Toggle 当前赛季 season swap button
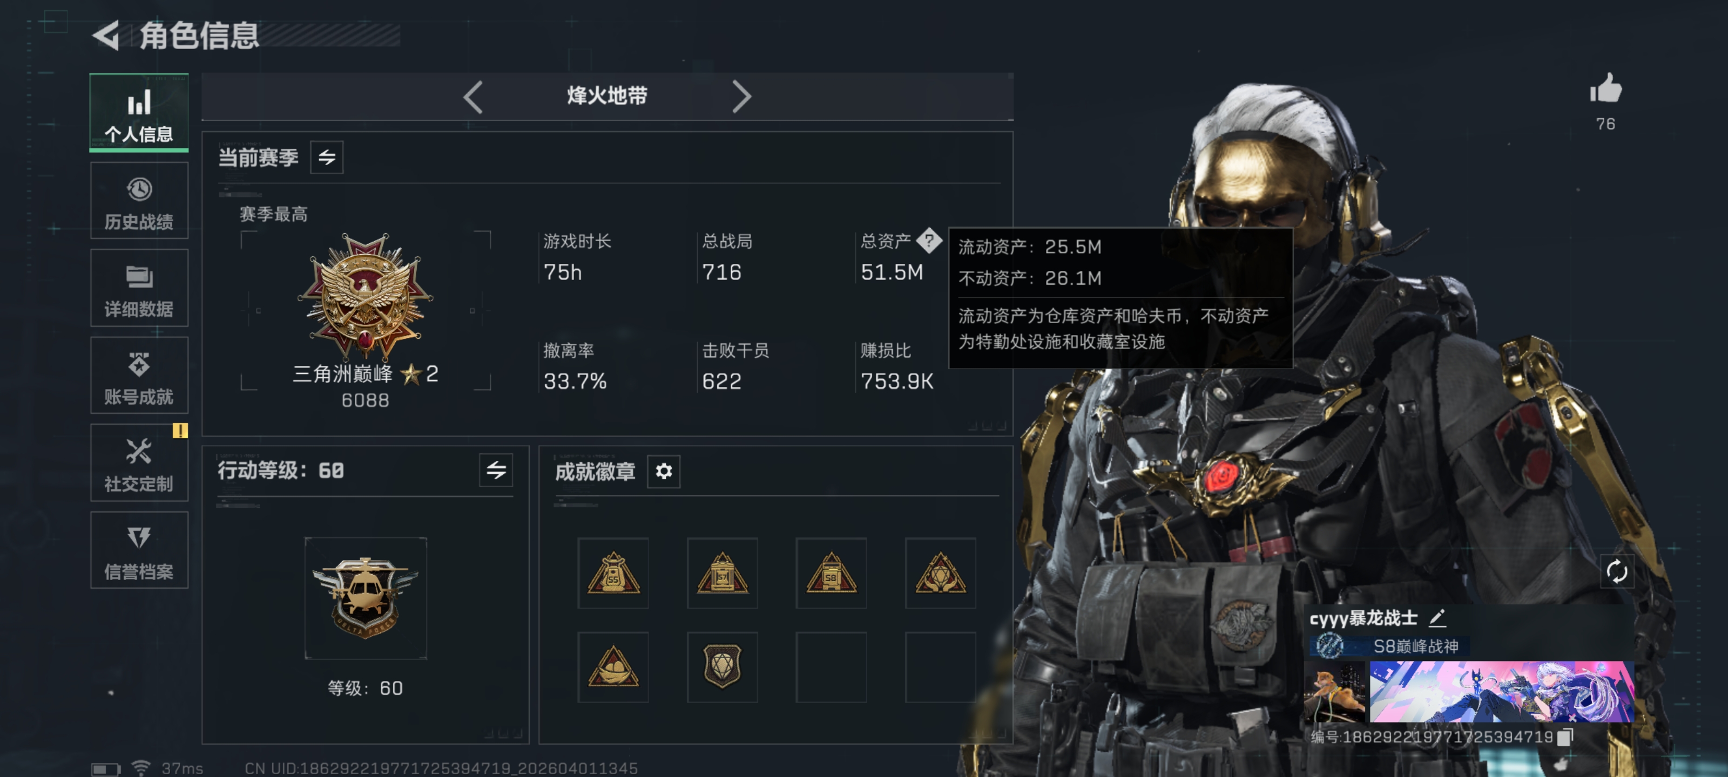Viewport: 1728px width, 777px height. point(327,158)
